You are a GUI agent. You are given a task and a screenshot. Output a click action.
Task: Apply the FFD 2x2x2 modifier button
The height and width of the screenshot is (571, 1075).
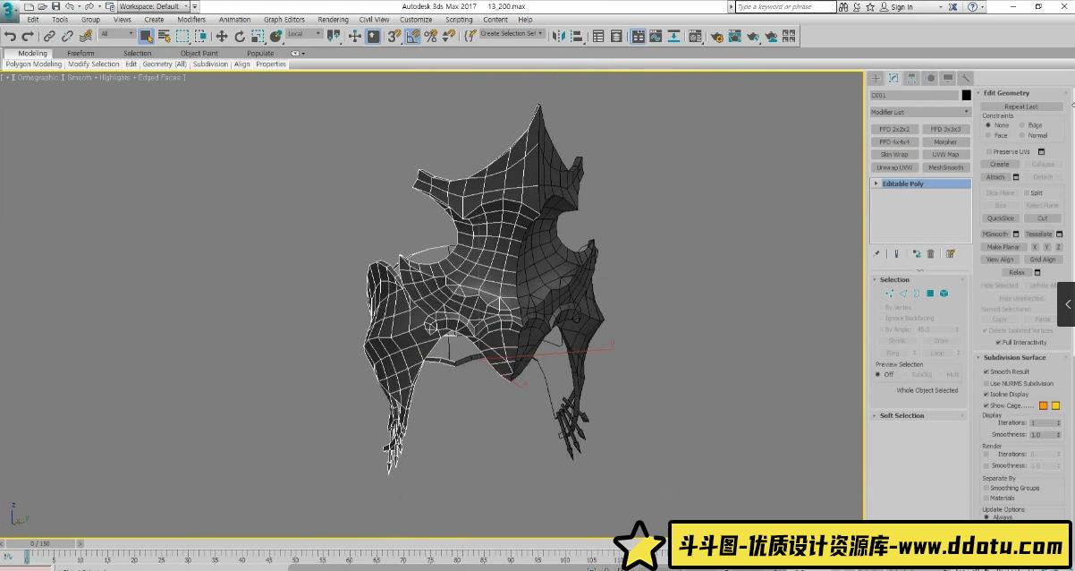point(894,129)
